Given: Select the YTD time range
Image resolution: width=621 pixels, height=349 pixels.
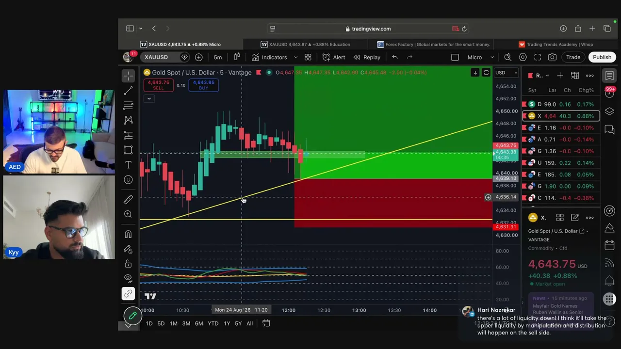Looking at the screenshot, I should [x=213, y=323].
